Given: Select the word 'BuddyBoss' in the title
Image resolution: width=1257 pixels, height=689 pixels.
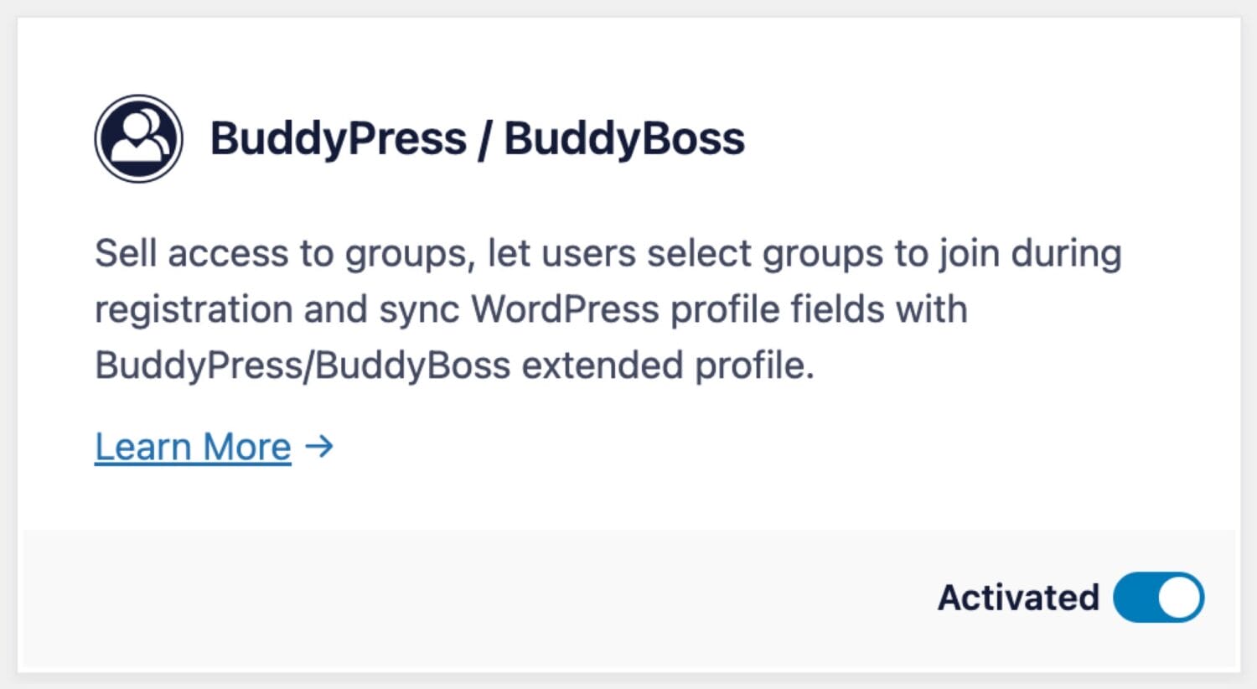Looking at the screenshot, I should coord(624,138).
